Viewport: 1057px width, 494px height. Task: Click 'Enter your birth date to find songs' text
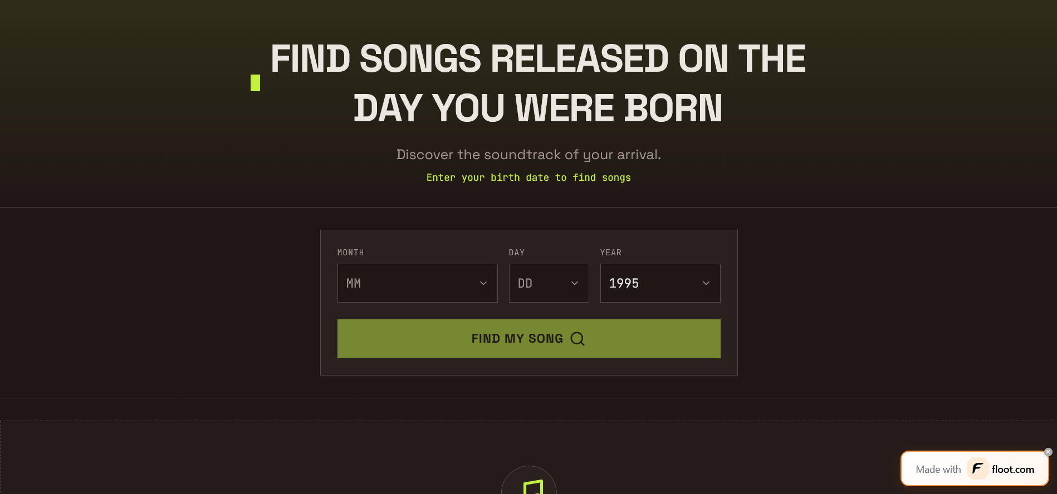(528, 177)
